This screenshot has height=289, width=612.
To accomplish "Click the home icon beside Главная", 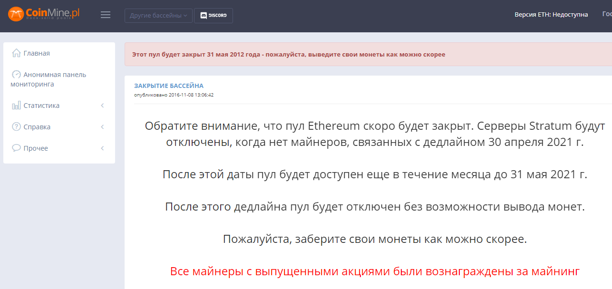I will 16,53.
